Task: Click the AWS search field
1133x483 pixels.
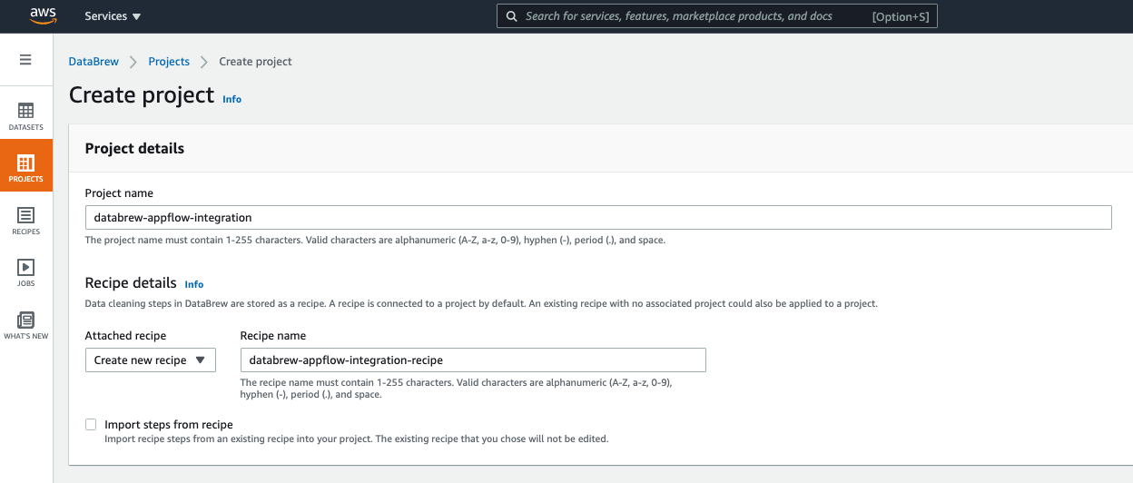Action: [x=717, y=16]
